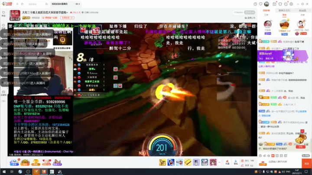
Task: Send the gold bar gift
Action: (188, 162)
